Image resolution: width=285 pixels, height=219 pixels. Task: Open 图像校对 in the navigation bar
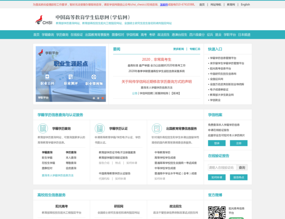coord(118,35)
